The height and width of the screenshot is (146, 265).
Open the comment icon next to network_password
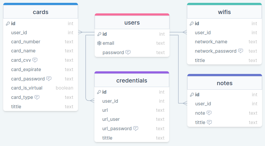tap(240, 51)
